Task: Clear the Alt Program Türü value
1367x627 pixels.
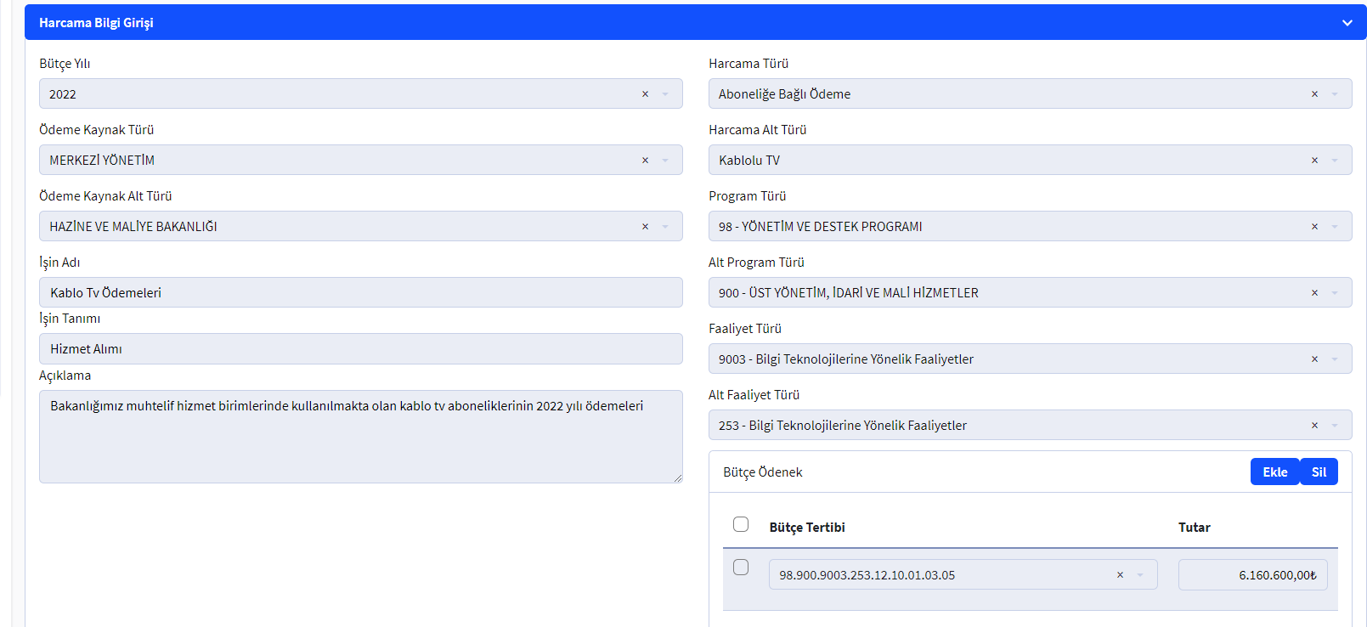Action: (1314, 293)
